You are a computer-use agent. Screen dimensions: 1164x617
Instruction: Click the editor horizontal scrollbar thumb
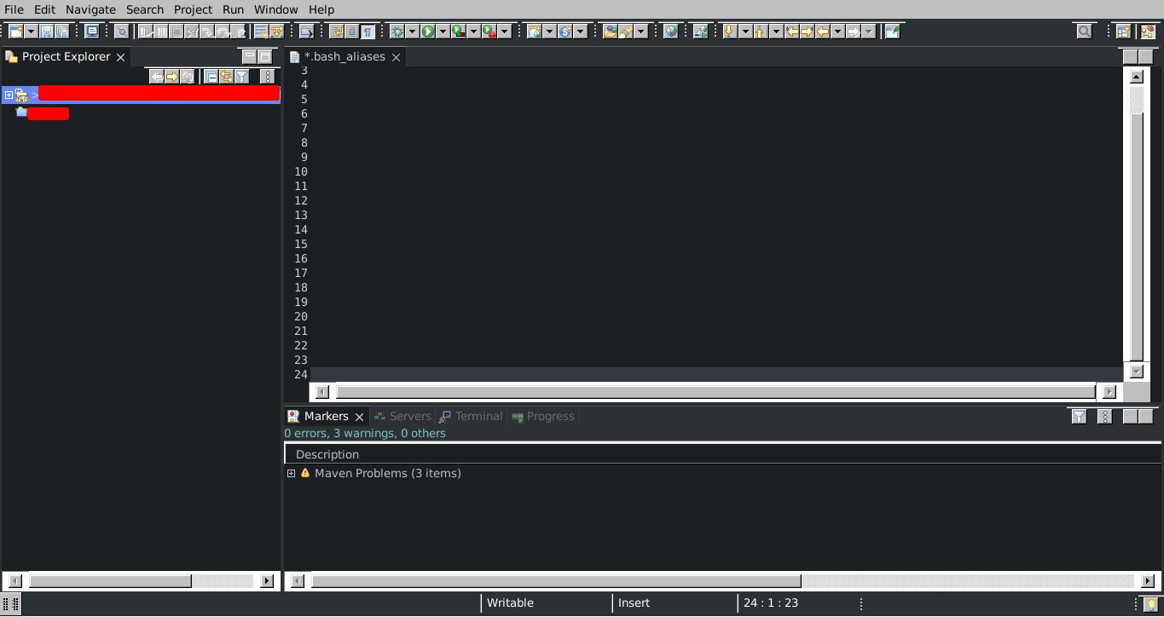(715, 392)
